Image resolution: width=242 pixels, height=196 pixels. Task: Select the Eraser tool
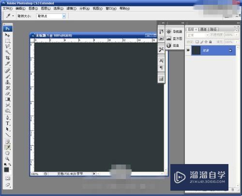(x=7, y=94)
